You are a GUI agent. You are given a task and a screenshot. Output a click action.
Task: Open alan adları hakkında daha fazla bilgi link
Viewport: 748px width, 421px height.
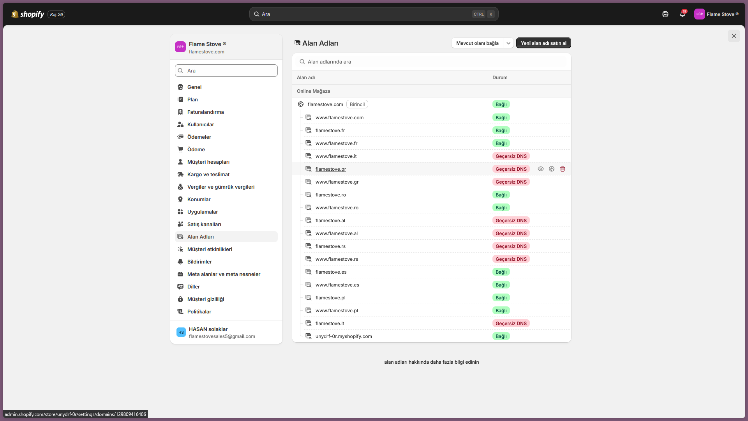[432, 362]
